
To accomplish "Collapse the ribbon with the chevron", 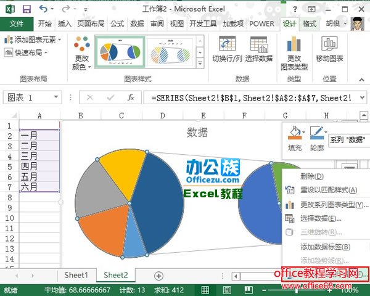I will (x=361, y=80).
